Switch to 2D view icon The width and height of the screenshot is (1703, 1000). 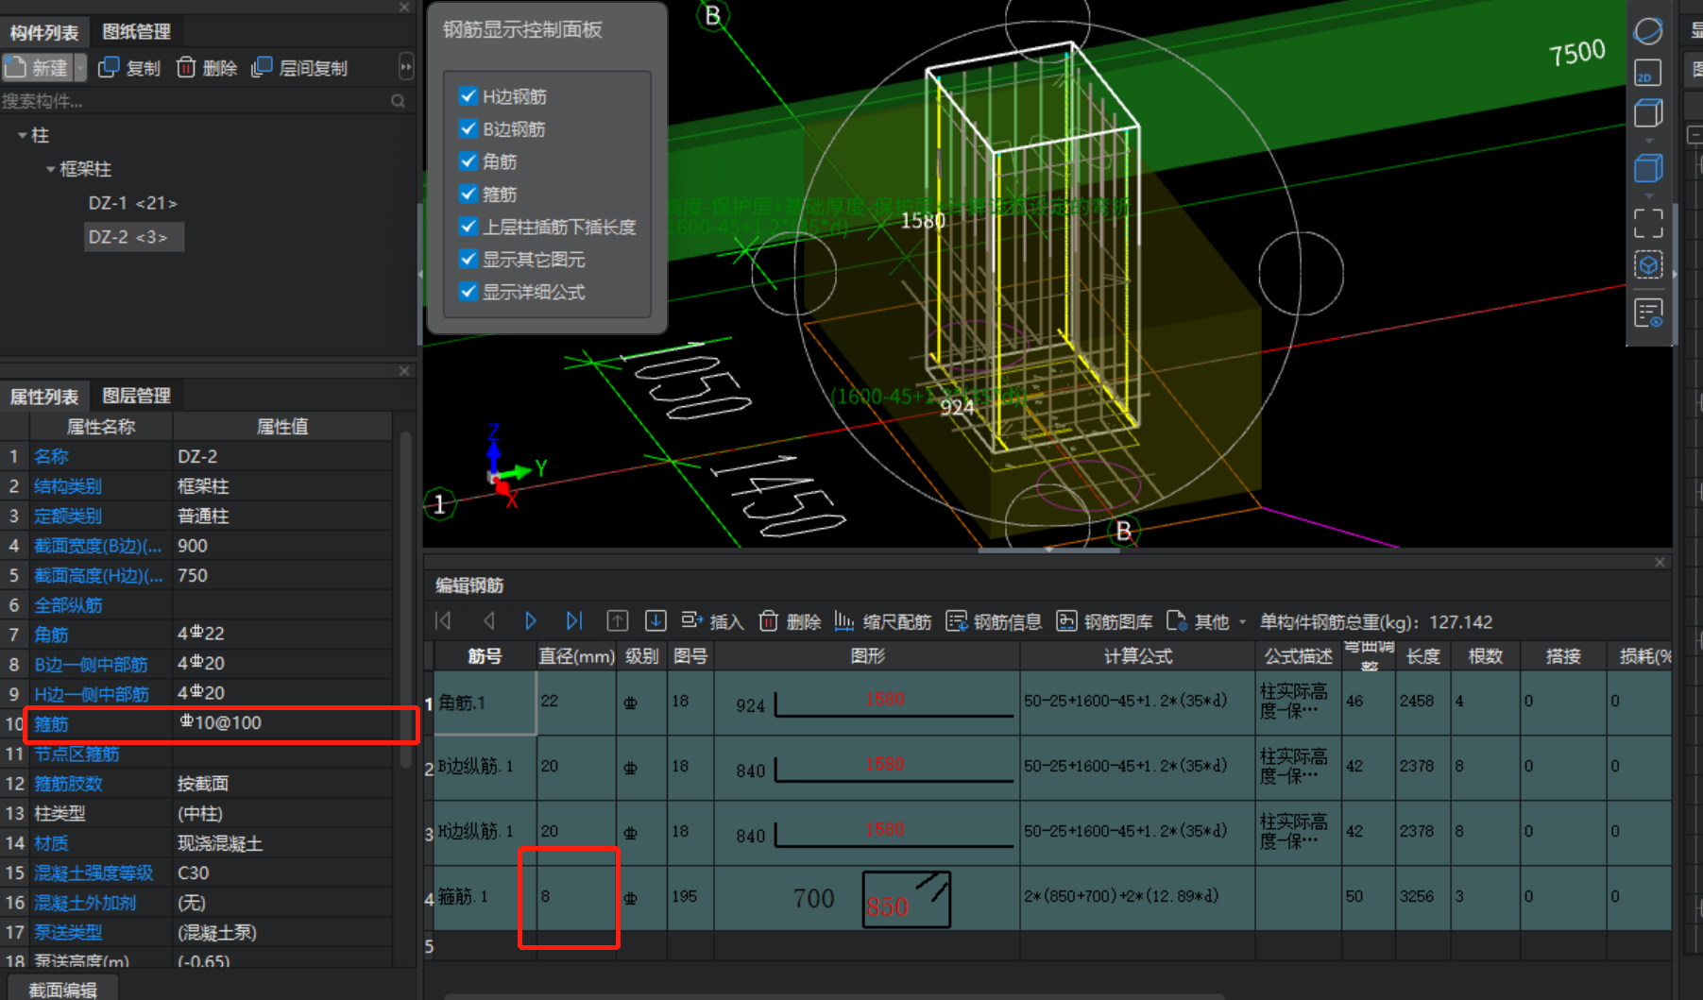tap(1648, 73)
